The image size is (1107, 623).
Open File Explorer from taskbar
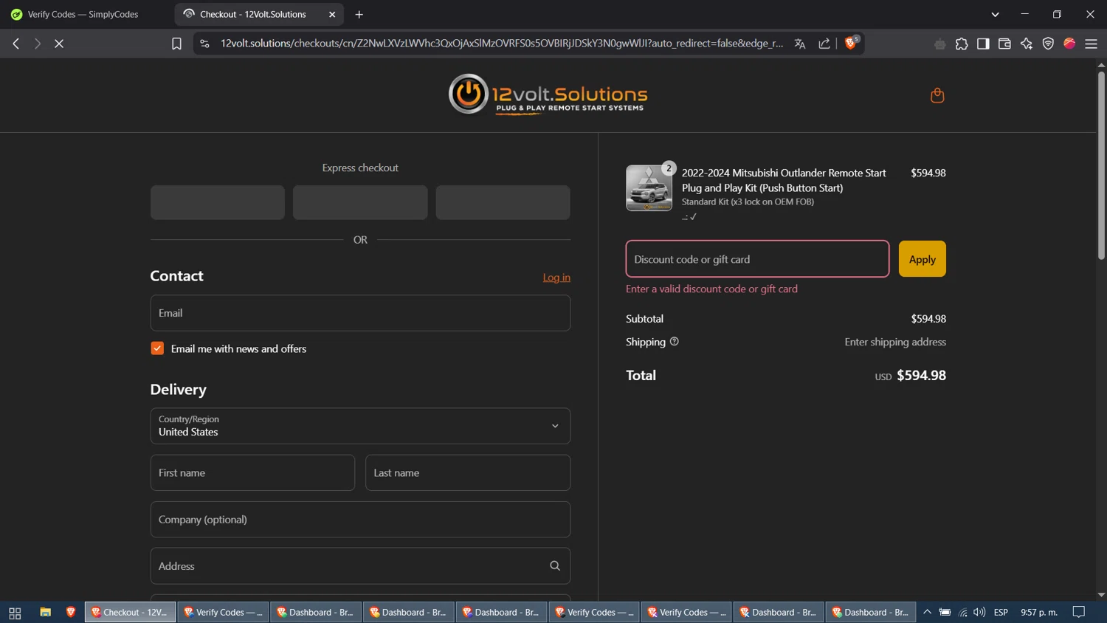(x=45, y=612)
